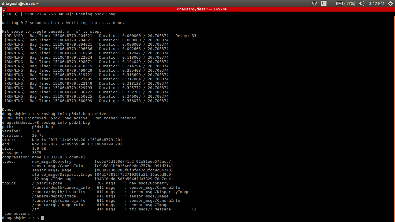This screenshot has width=395, height=222.
Task: Open the sound volume indicator
Action: tap(361, 3)
